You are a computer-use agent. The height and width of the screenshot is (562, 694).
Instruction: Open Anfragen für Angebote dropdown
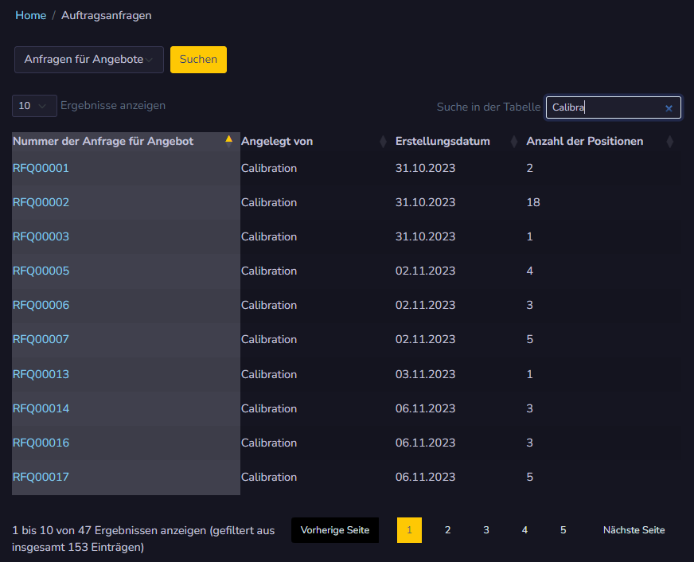(88, 60)
